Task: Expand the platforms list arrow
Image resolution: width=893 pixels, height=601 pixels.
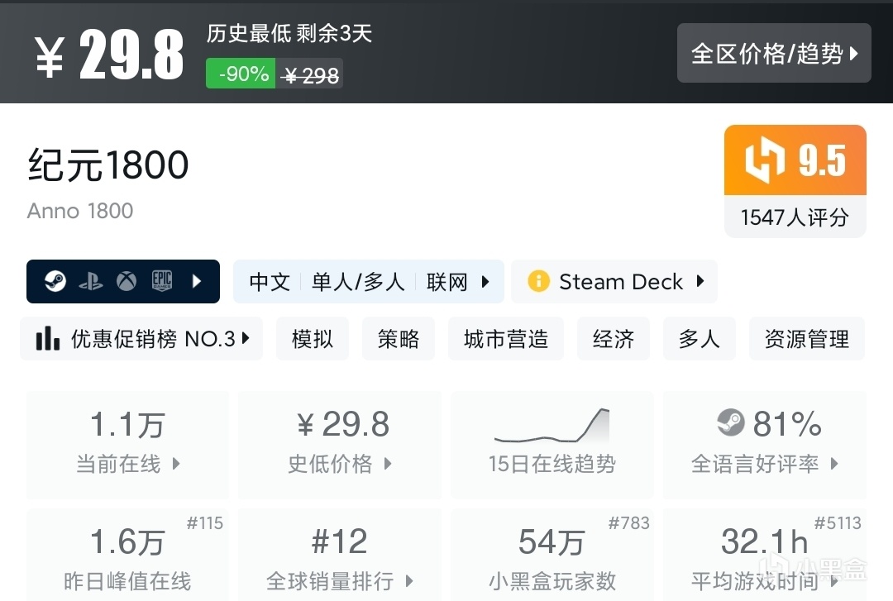Action: click(197, 282)
